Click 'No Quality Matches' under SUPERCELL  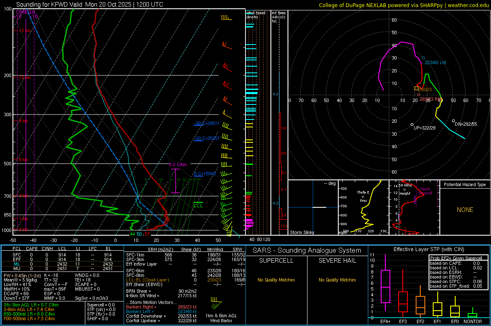coord(276,280)
